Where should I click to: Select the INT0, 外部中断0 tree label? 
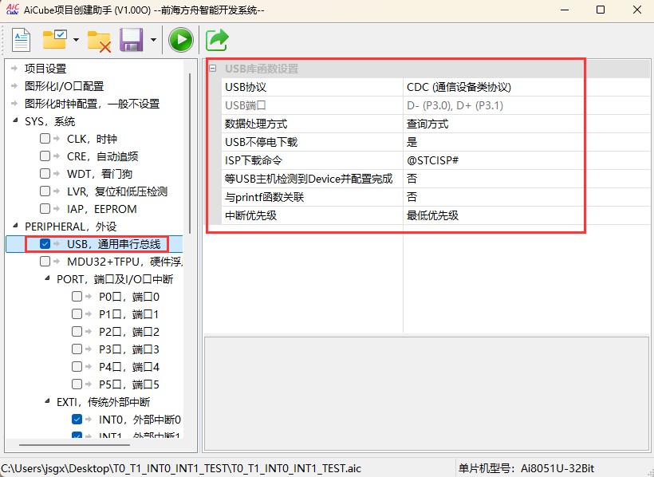point(140,420)
